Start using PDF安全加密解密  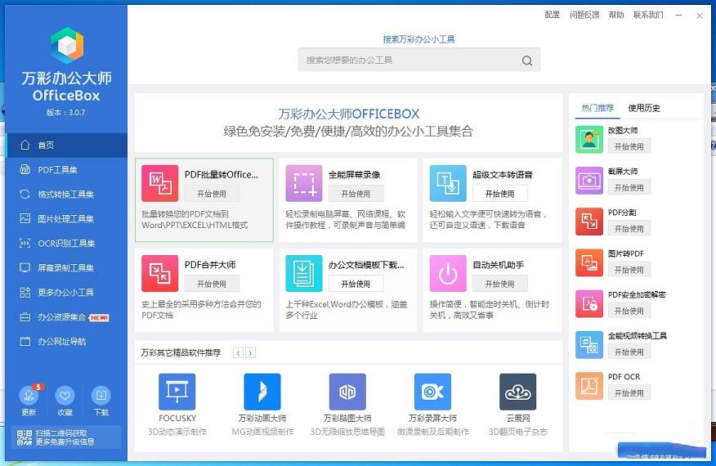click(x=629, y=311)
